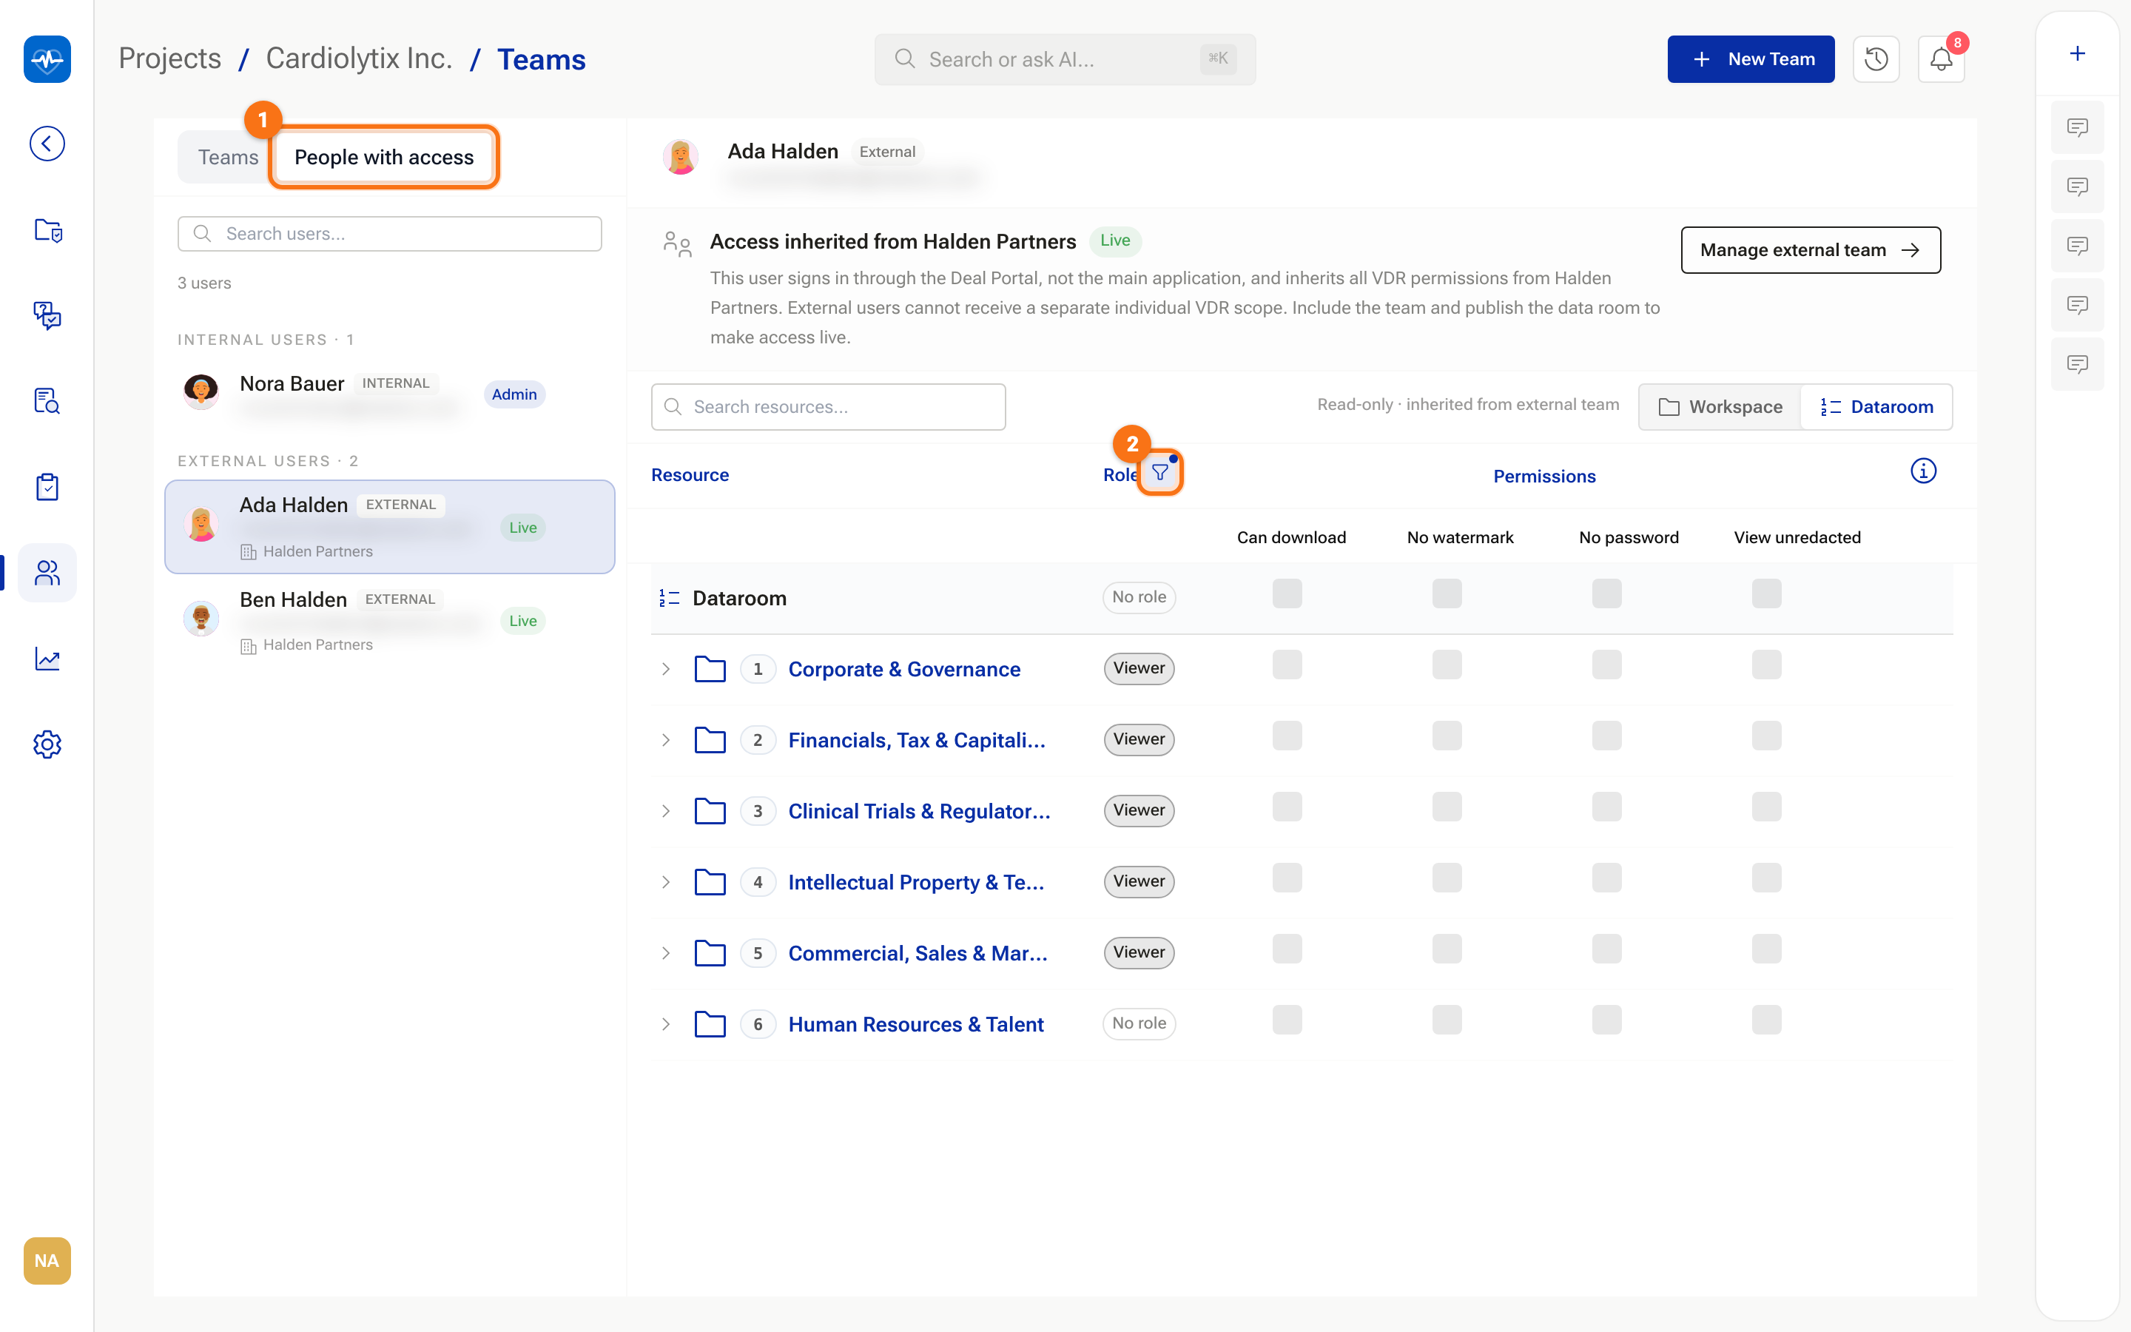
Task: Open the first comment icon in right panel
Action: click(2077, 128)
